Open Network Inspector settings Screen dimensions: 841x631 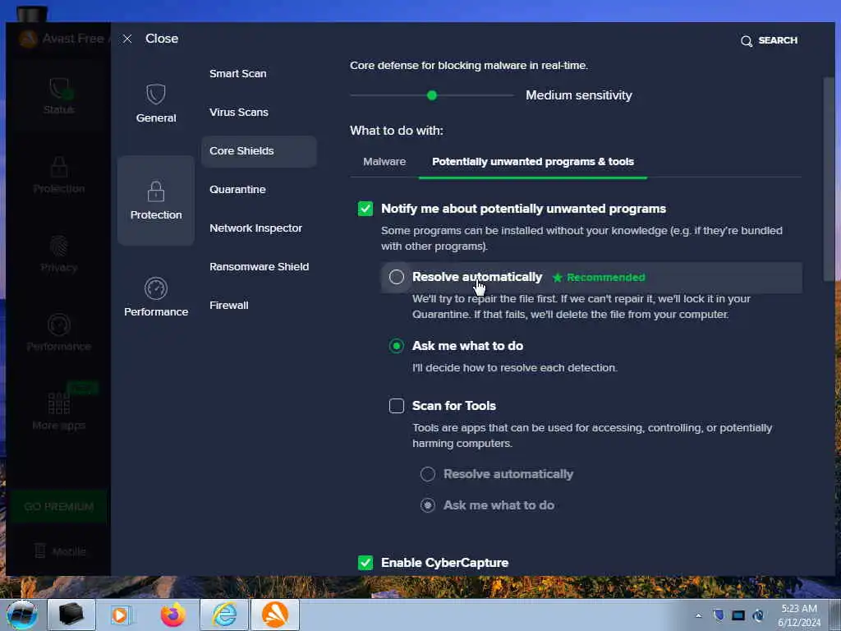point(256,228)
